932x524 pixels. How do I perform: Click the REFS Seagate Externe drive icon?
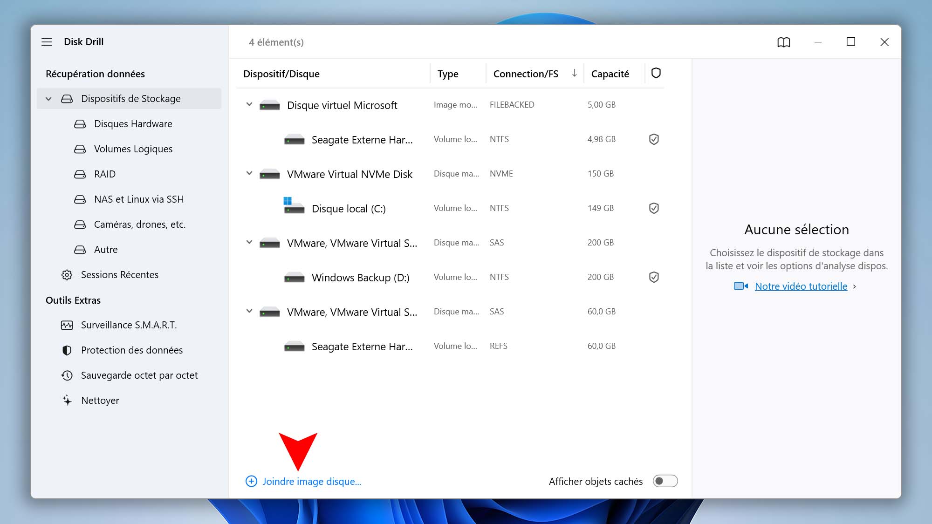(294, 347)
